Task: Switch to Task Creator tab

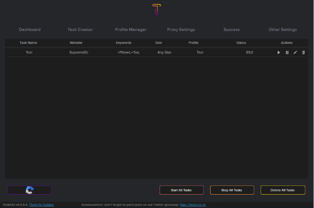Action: click(80, 30)
